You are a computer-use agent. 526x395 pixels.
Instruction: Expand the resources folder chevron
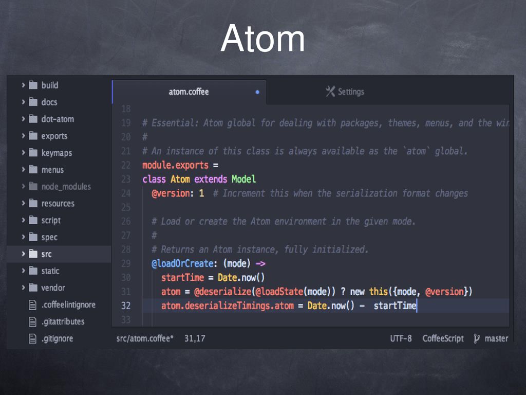(x=23, y=203)
